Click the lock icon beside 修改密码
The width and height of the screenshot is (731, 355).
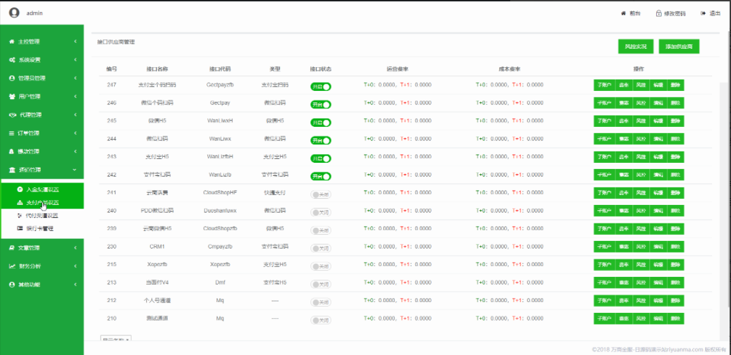659,14
